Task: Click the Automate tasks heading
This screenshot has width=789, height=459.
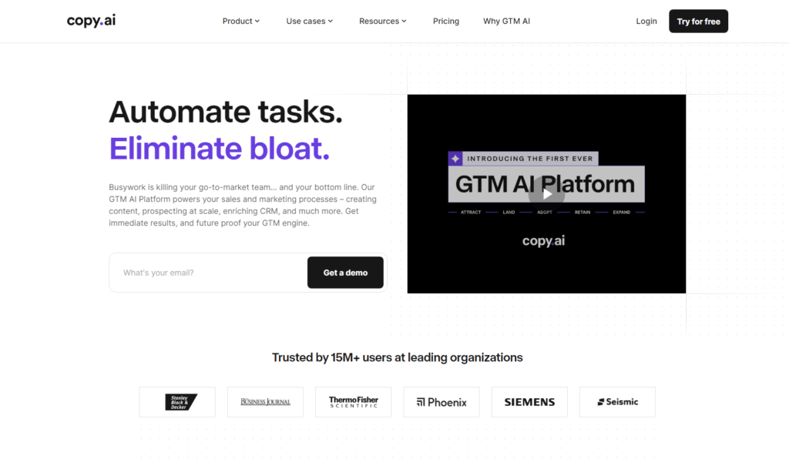Action: point(226,112)
